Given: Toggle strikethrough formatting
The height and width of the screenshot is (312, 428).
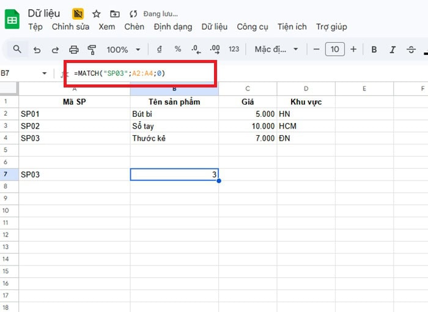Looking at the screenshot, I should pos(411,50).
